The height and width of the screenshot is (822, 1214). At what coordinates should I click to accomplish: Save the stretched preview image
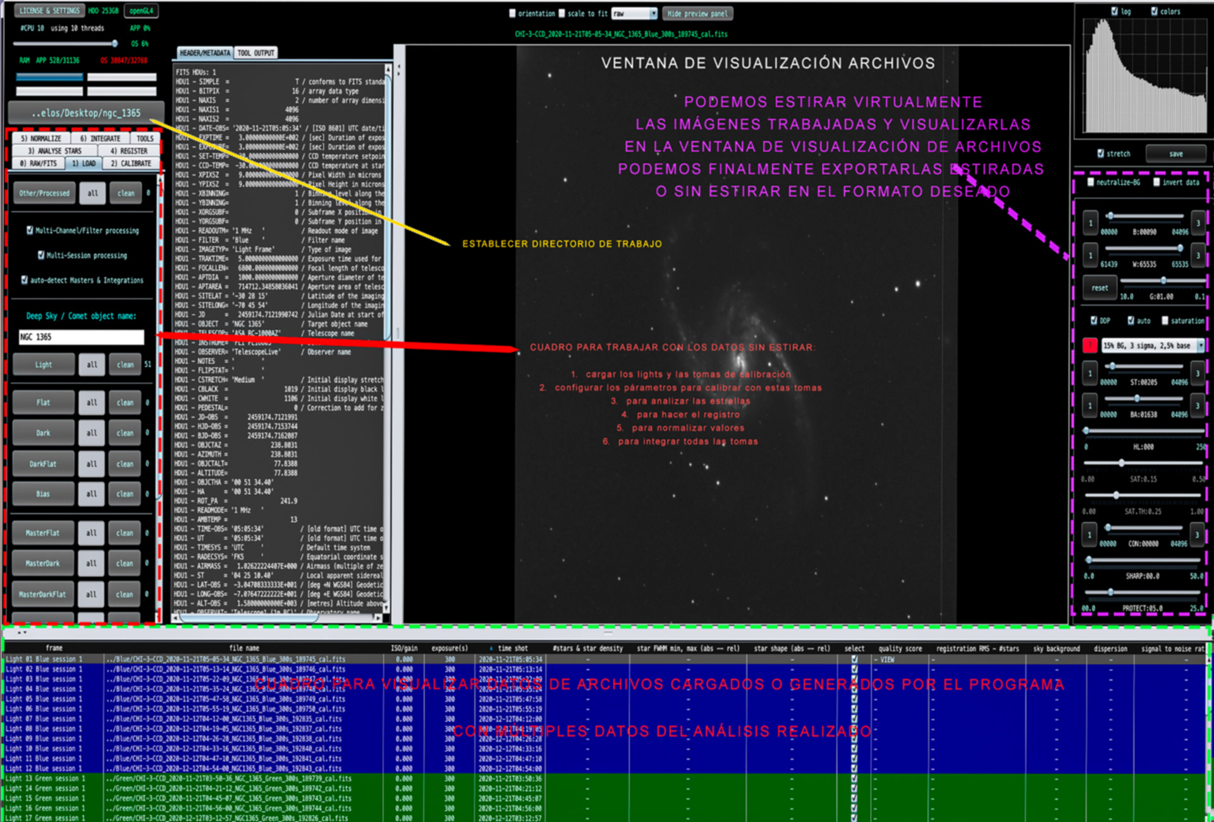[x=1176, y=154]
